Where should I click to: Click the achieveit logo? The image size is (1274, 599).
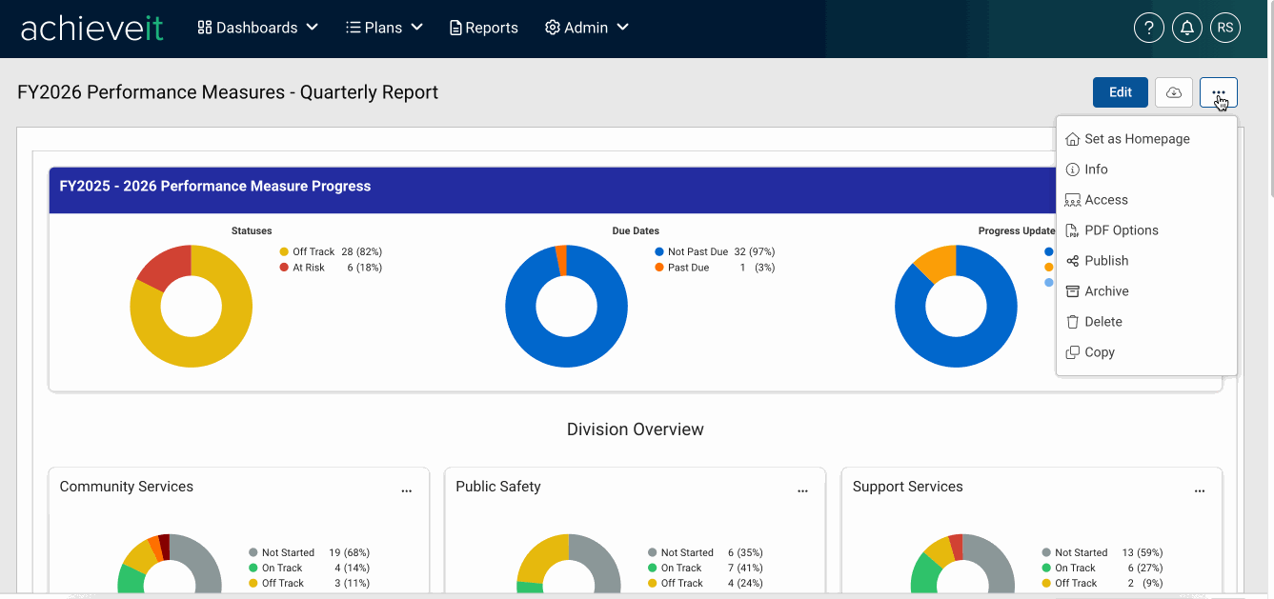click(x=92, y=28)
